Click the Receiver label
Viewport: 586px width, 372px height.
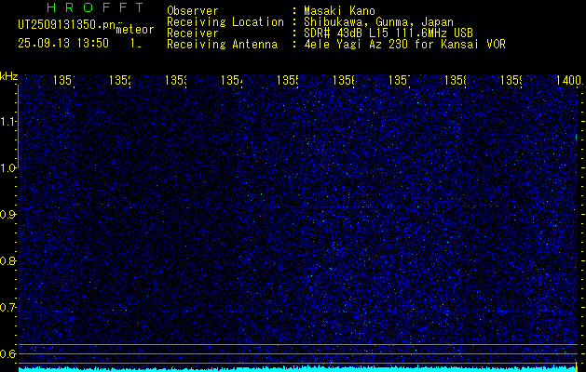pyautogui.click(x=193, y=33)
